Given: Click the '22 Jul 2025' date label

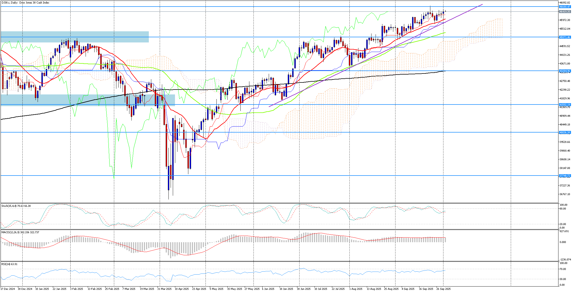Looking at the screenshot, I should click(x=338, y=289).
